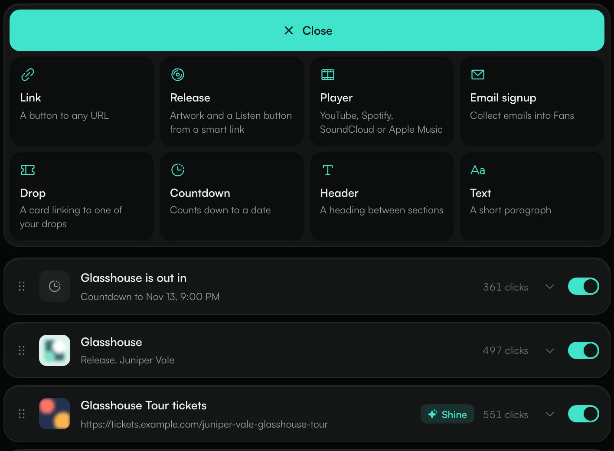Click the film strip icon on Player card

328,75
